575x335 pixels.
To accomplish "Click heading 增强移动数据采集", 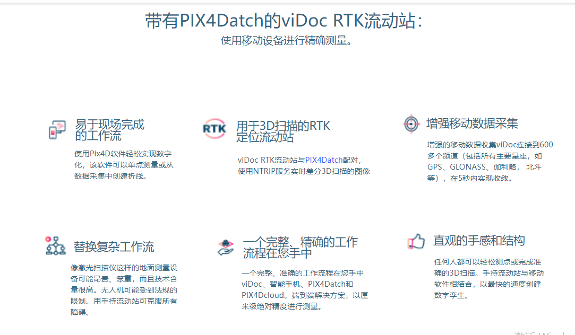I will pyautogui.click(x=473, y=124).
